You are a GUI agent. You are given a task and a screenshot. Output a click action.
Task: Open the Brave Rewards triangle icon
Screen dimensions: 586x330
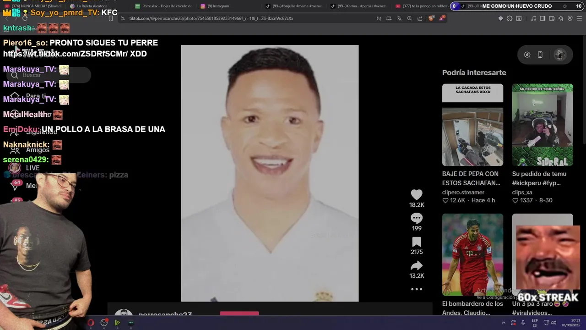coord(442,18)
